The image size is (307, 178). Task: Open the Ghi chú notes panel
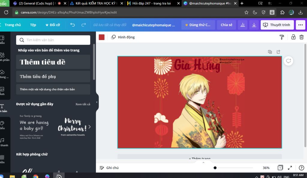[x=109, y=168]
